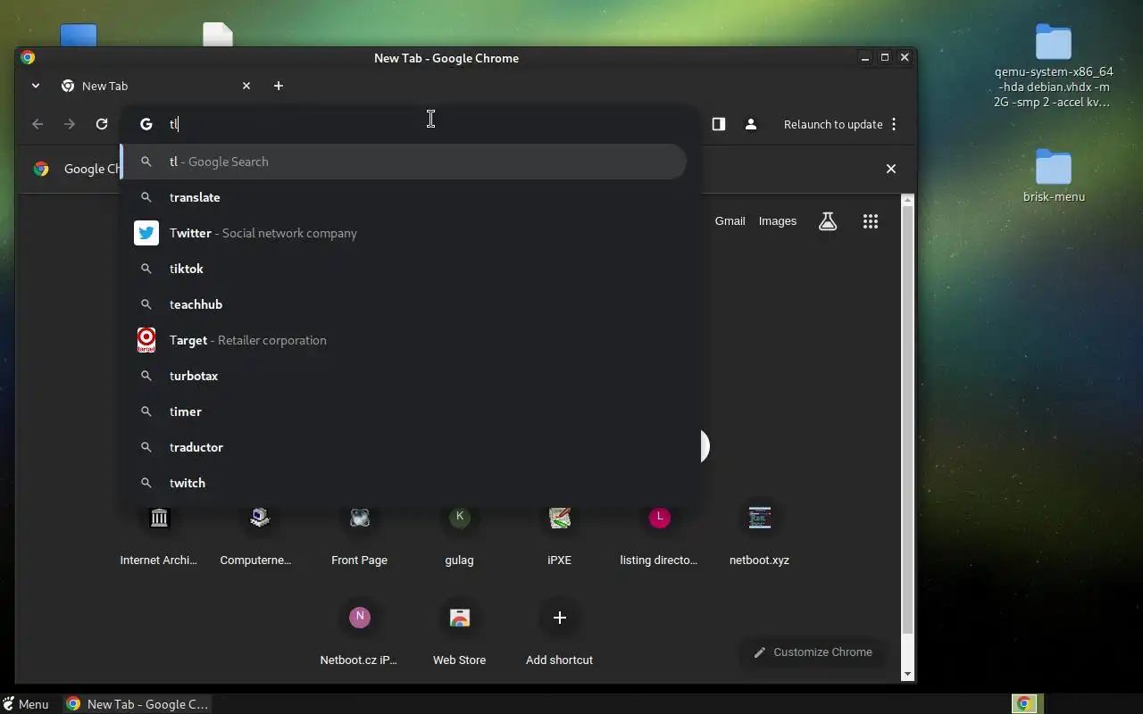
Task: Open Chrome three-dot menu
Action: click(894, 124)
